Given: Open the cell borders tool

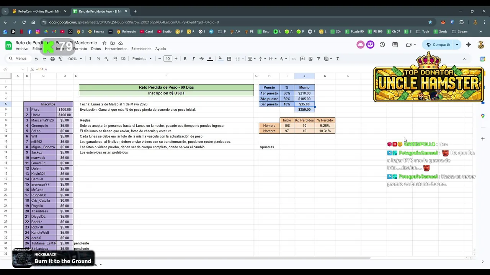Looking at the screenshot, I should tap(229, 59).
